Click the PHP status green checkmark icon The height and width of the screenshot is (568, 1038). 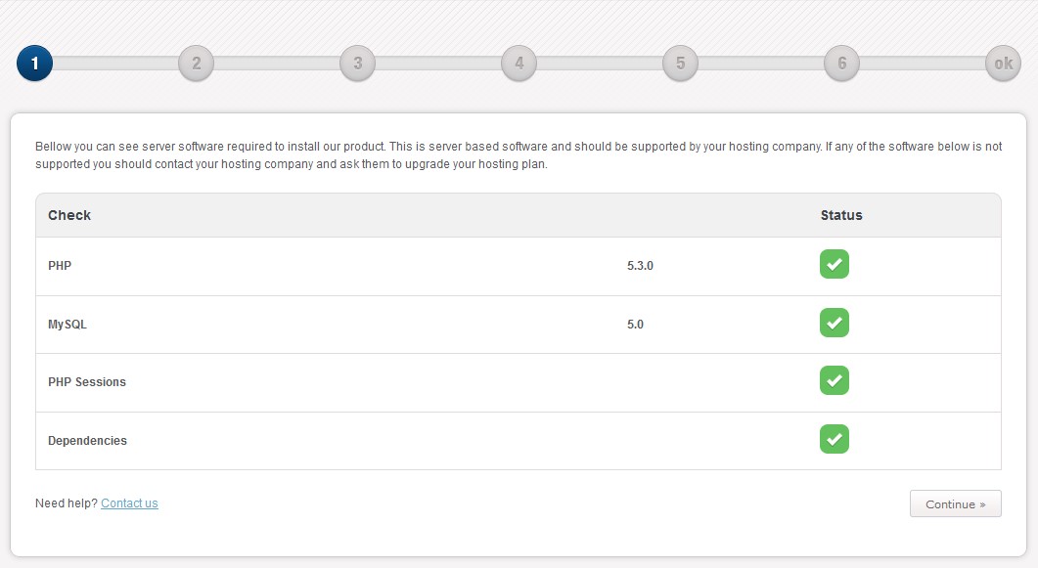835,264
